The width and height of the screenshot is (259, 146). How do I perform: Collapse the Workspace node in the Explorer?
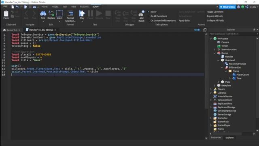pos(211,39)
